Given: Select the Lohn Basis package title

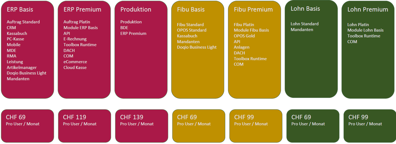Looking at the screenshot, I should [305, 9].
